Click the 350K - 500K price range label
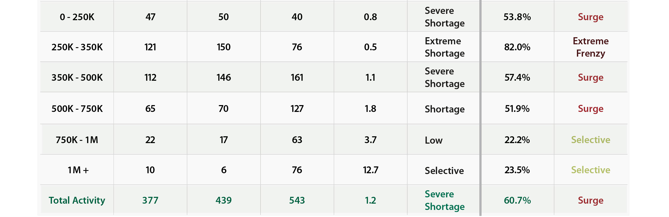This screenshot has width=669, height=217. pos(77,78)
